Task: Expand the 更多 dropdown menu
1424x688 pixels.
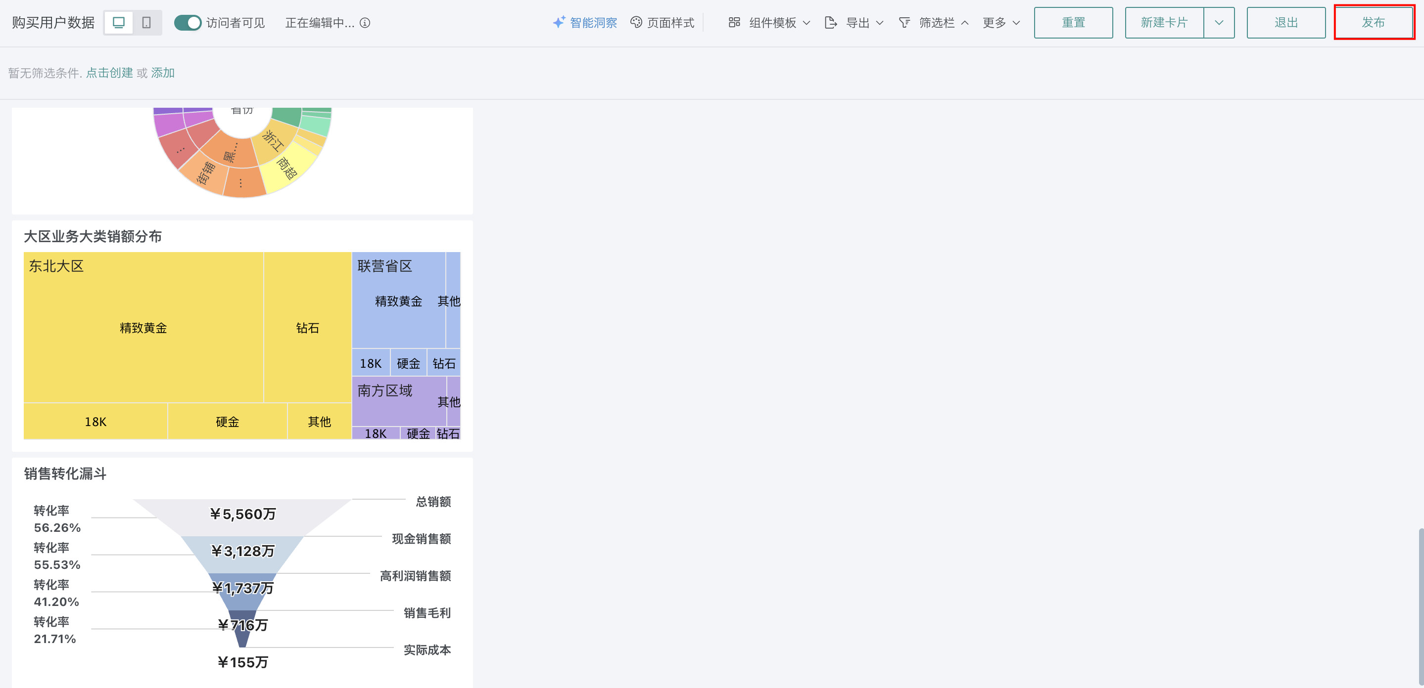Action: pos(1000,23)
